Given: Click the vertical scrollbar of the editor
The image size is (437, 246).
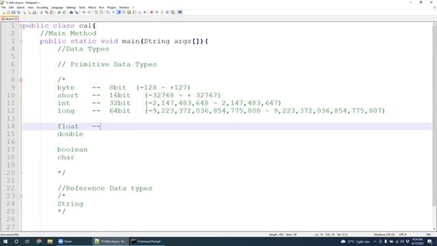Looking at the screenshot, I should pyautogui.click(x=434, y=117).
